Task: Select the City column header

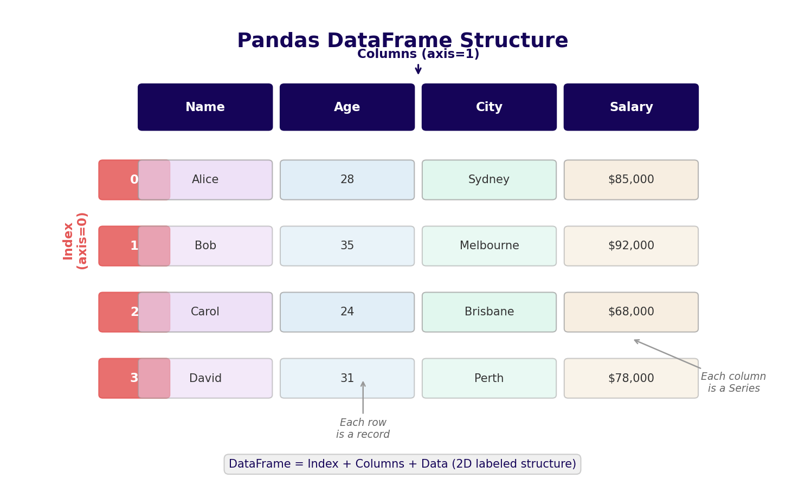Action: point(489,107)
